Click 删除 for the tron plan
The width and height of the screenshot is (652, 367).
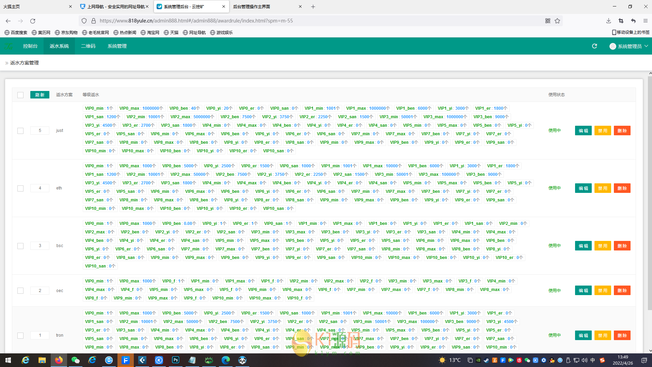[622, 335]
